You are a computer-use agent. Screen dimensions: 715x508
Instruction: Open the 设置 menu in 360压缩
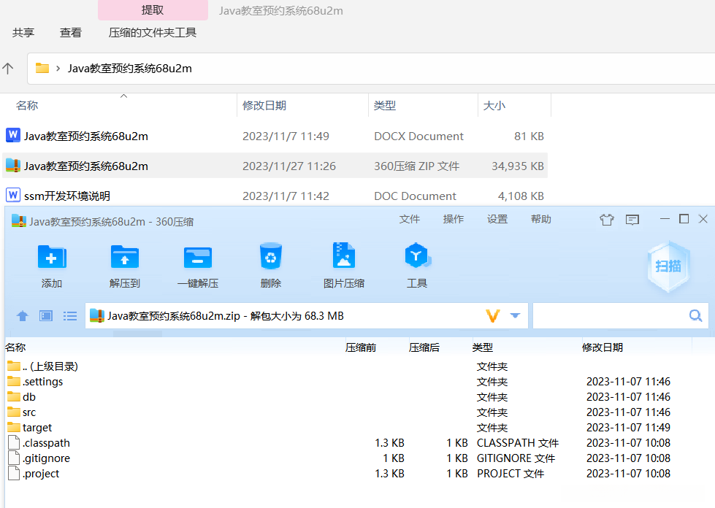pos(497,219)
